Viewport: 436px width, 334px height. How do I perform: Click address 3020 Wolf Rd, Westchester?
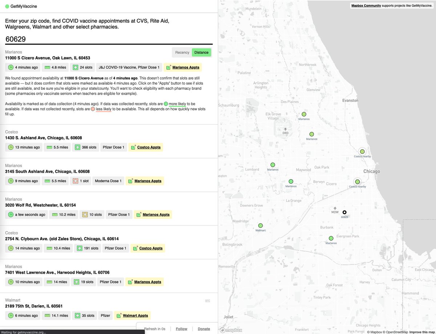[40, 205]
